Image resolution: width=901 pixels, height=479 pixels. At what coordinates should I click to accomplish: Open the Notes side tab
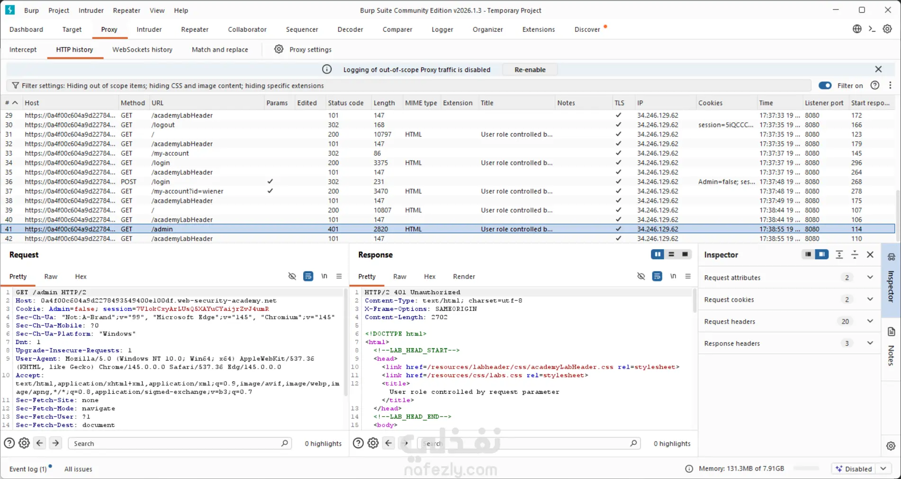(x=891, y=347)
